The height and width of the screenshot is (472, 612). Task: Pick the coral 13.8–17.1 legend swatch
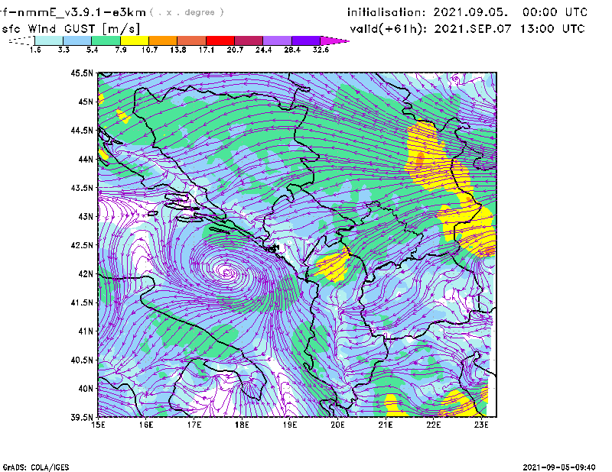pyautogui.click(x=192, y=40)
